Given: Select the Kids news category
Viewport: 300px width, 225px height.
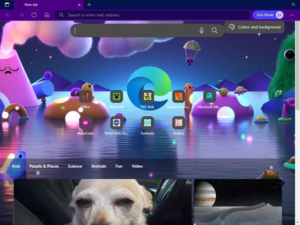Looking at the screenshot, I should 16,166.
